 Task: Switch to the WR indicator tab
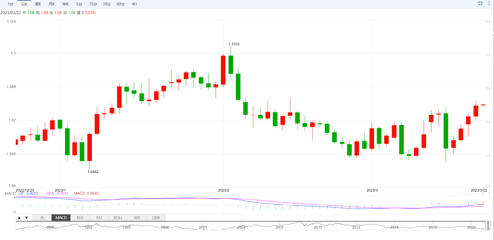point(137,218)
